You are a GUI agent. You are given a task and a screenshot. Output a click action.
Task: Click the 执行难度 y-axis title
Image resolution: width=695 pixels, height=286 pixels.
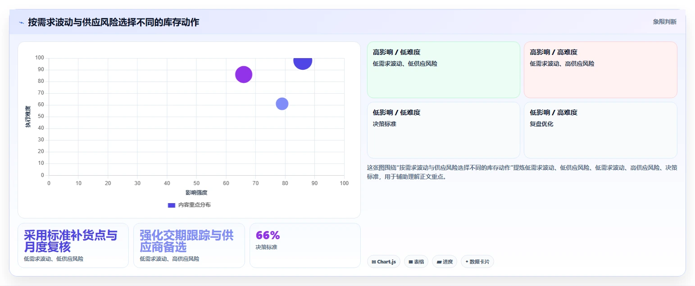pyautogui.click(x=28, y=117)
